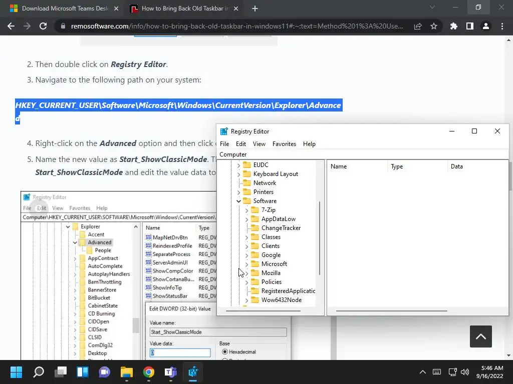Reload the page with refresh icon
This screenshot has width=513, height=384.
[x=43, y=26]
